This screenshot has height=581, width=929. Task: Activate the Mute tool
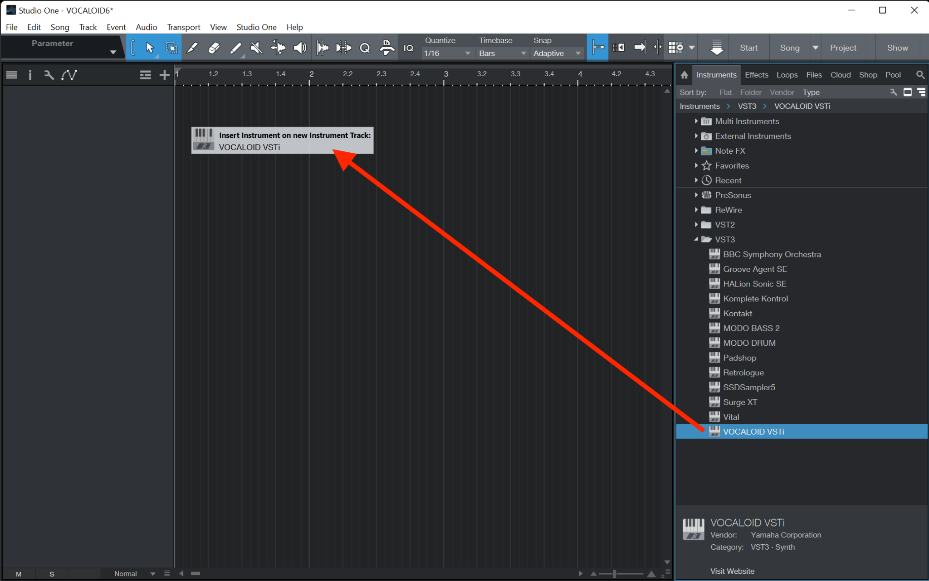pos(256,47)
